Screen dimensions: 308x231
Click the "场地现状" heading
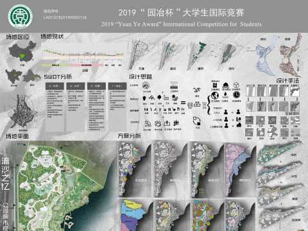tap(52, 37)
